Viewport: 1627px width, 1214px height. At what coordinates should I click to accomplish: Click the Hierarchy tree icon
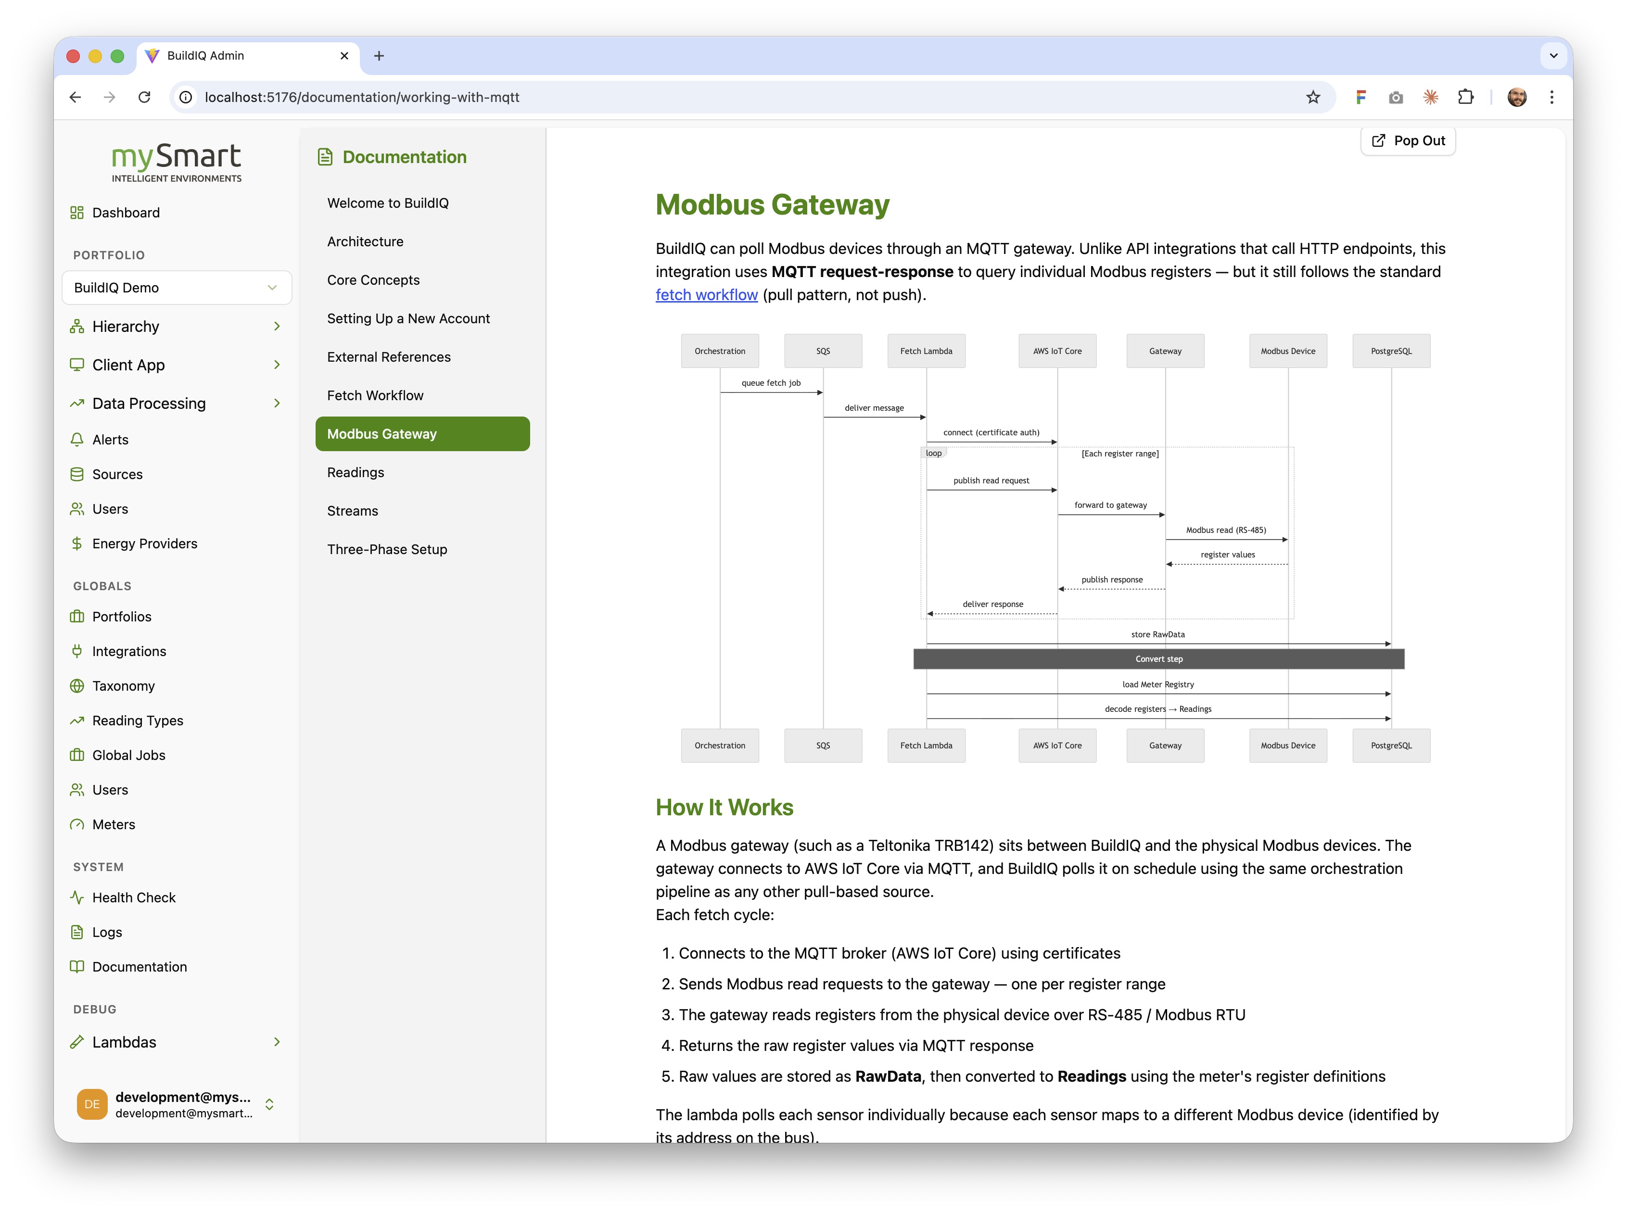(x=76, y=326)
